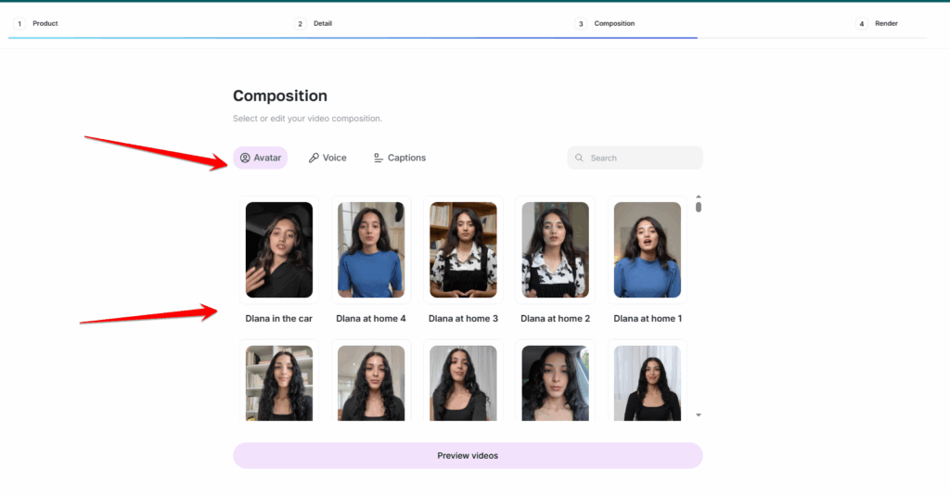Screen dimensions: 950x495
Task: Choose the Diana at home 1 avatar
Action: tap(647, 250)
